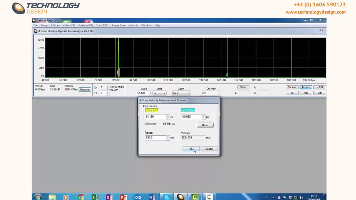The width and height of the screenshot is (356, 200).
Task: Toggle the Persist button
Action: pos(306,87)
